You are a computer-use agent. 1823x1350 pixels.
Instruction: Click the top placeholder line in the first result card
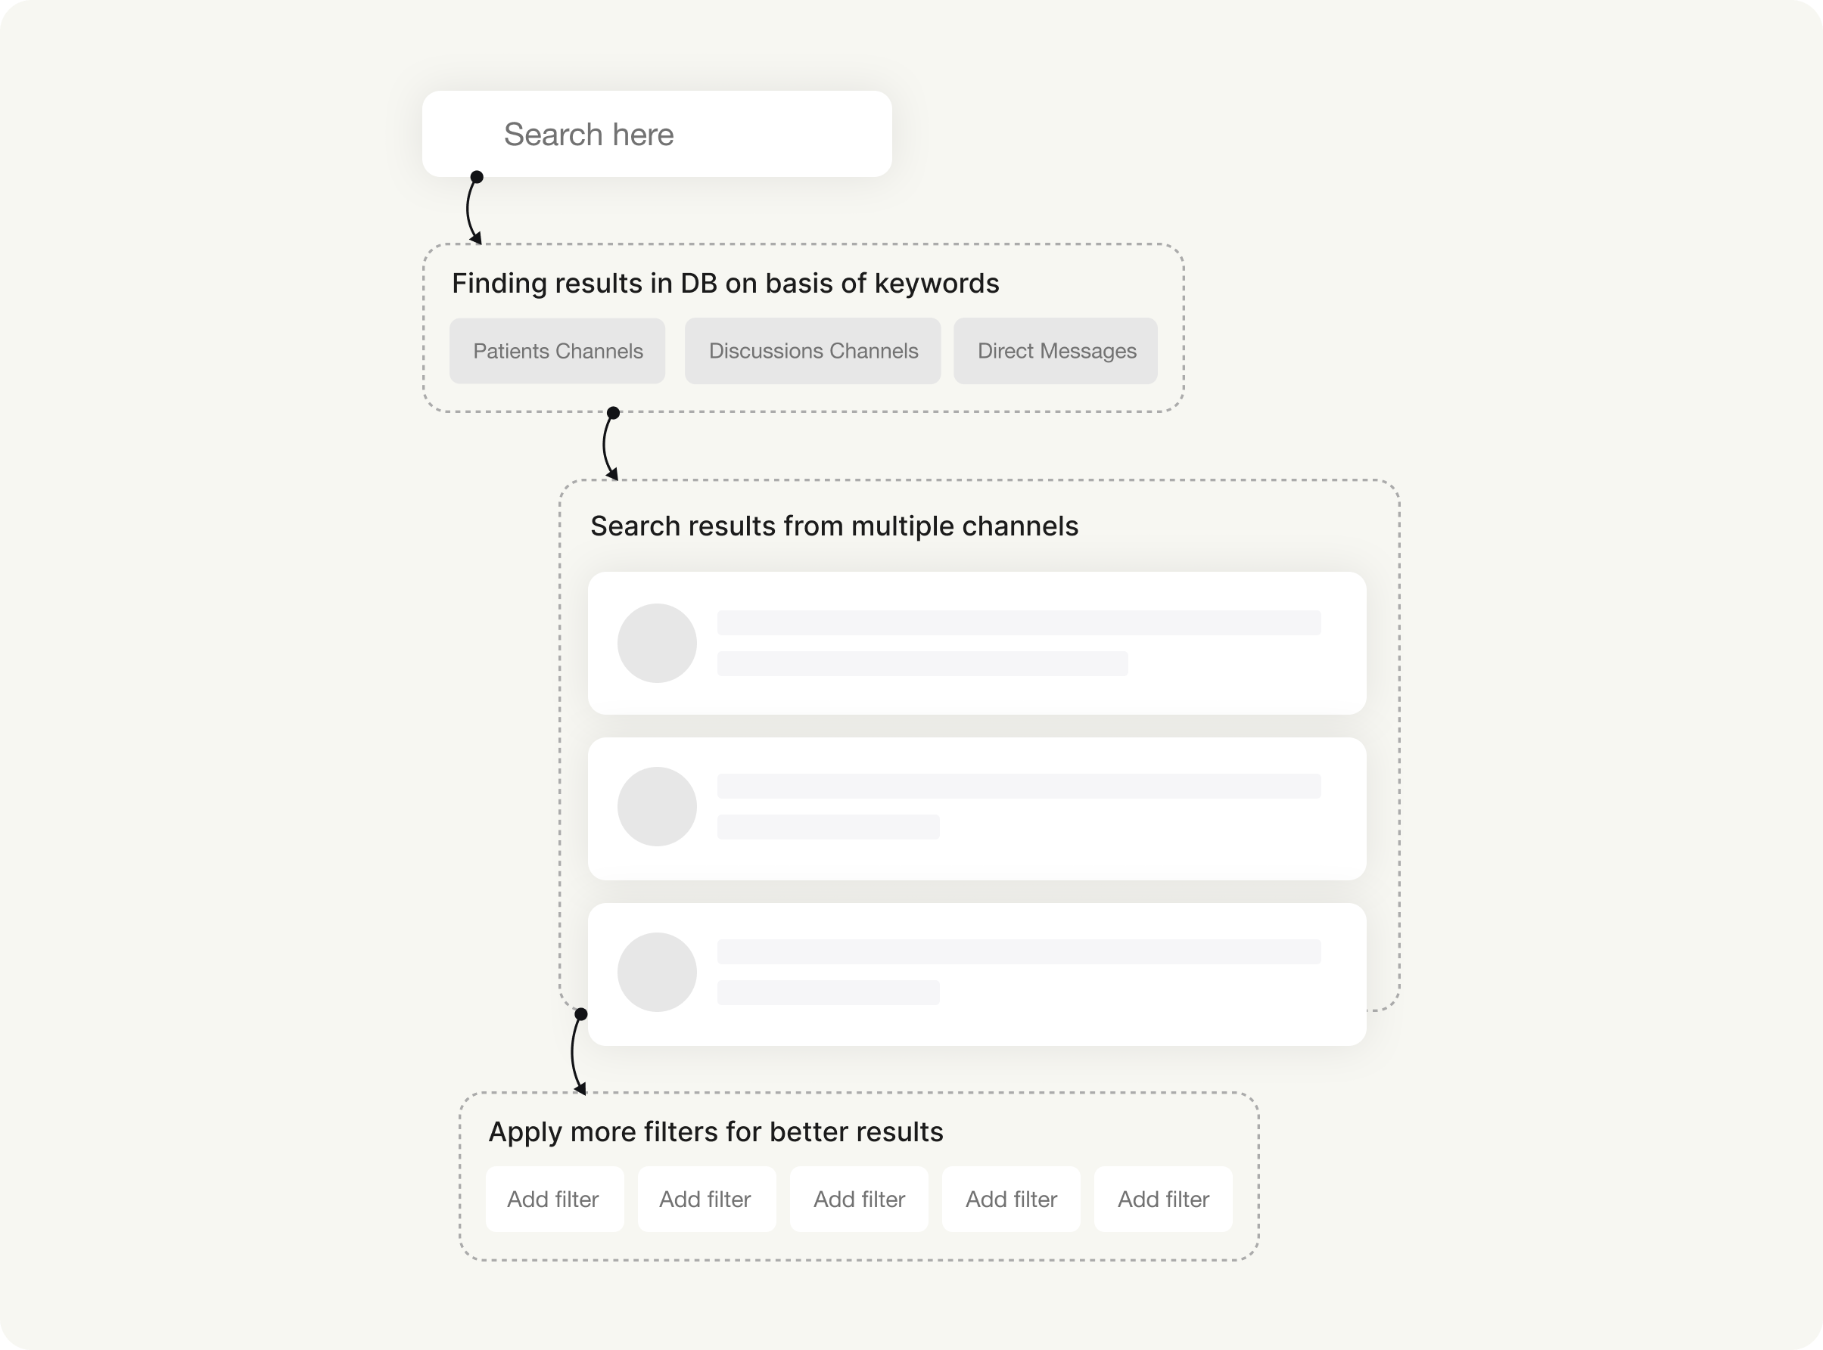(1019, 622)
